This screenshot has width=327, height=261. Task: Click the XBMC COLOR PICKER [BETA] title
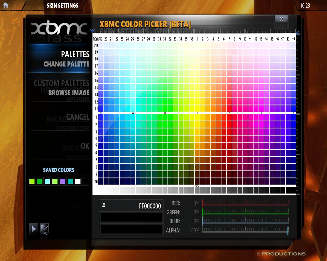pyautogui.click(x=145, y=24)
